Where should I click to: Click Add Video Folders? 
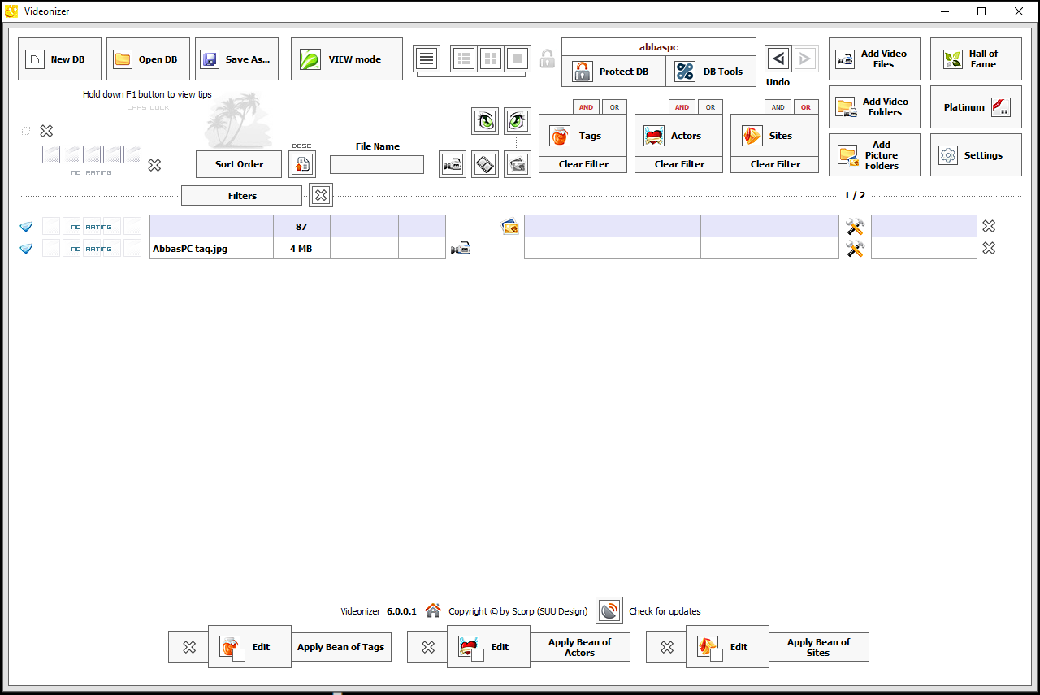[x=874, y=107]
